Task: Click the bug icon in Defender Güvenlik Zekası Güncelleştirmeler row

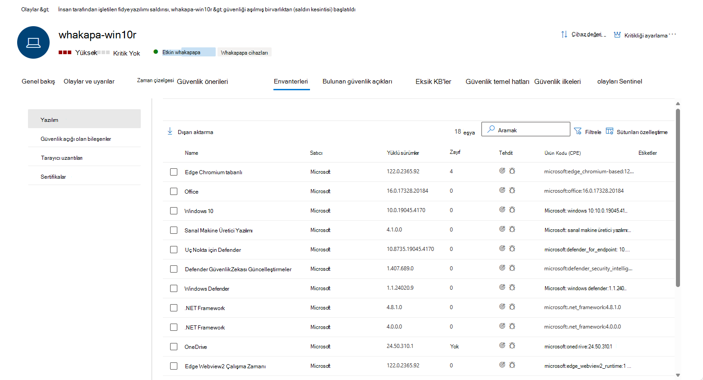Action: 512,268
